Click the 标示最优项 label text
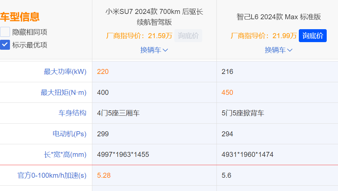The height and width of the screenshot is (191, 338). coord(30,45)
